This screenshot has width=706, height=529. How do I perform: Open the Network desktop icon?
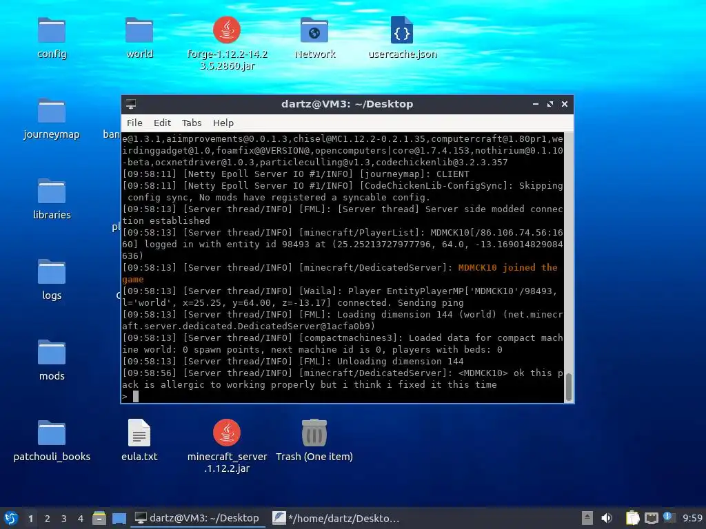[x=314, y=30]
